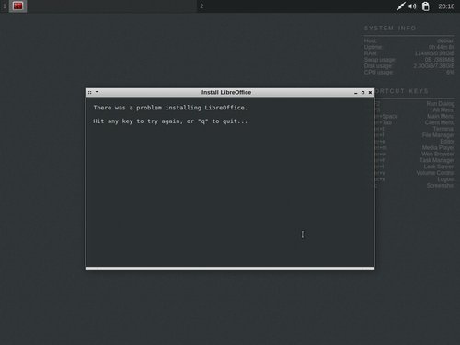Minimize the Install LibreOffice window
Image resolution: width=460 pixels, height=345 pixels.
pos(356,93)
